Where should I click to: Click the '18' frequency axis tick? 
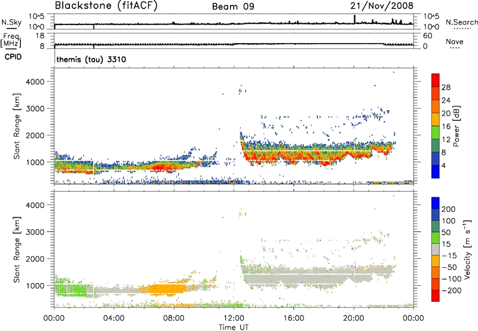tap(40, 36)
